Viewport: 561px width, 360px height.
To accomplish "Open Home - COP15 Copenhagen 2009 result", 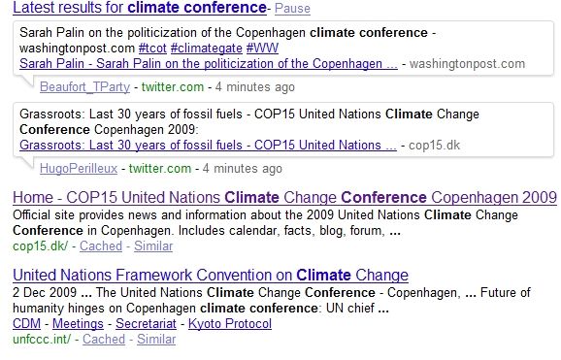I will coord(284,198).
